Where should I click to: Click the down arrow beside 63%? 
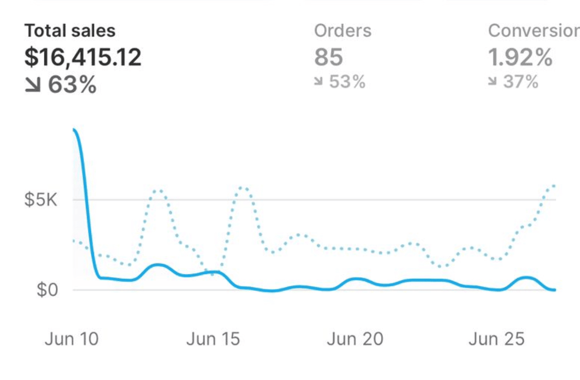[x=33, y=85]
